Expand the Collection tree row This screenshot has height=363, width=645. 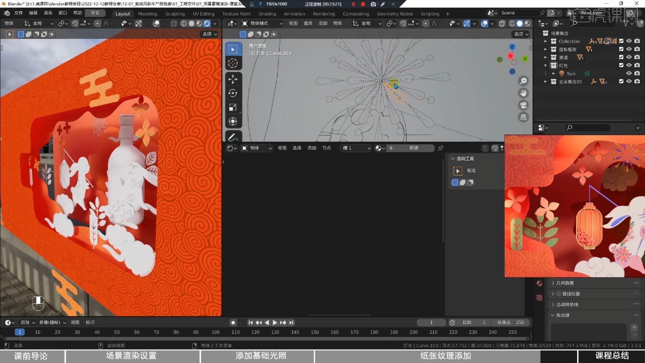(x=545, y=41)
